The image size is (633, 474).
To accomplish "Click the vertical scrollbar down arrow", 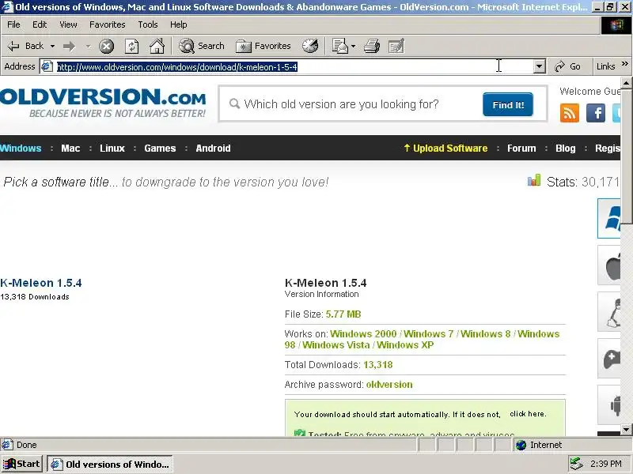I will pyautogui.click(x=626, y=429).
